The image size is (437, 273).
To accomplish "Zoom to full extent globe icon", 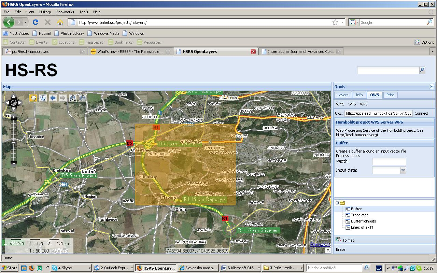I will point(14,102).
